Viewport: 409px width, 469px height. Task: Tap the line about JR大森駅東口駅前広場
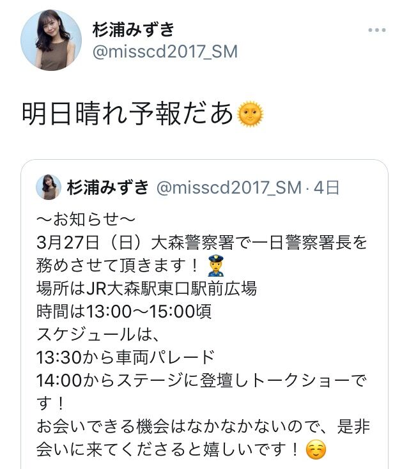(x=146, y=289)
